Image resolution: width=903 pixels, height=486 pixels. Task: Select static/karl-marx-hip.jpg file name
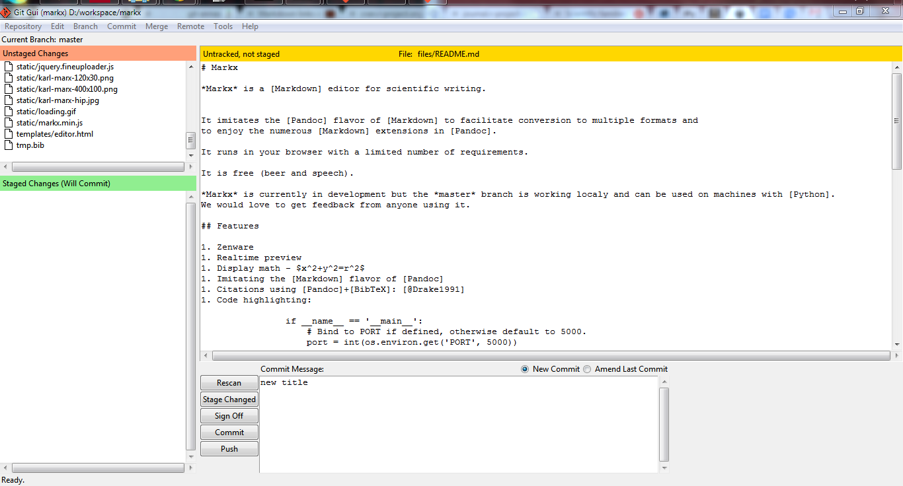point(58,100)
